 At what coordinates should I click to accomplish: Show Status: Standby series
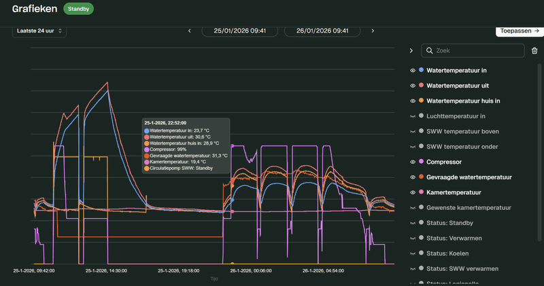413,223
